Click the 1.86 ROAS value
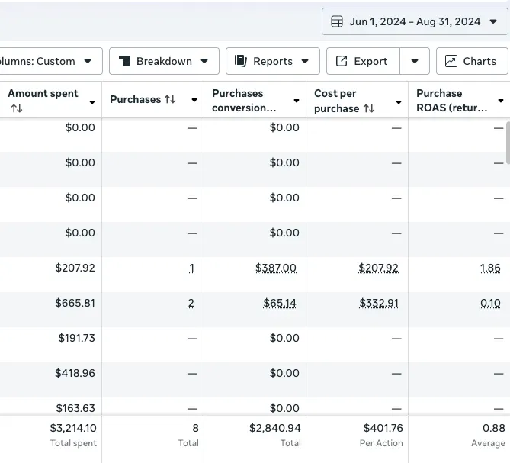Image resolution: width=510 pixels, height=463 pixels. (x=490, y=268)
